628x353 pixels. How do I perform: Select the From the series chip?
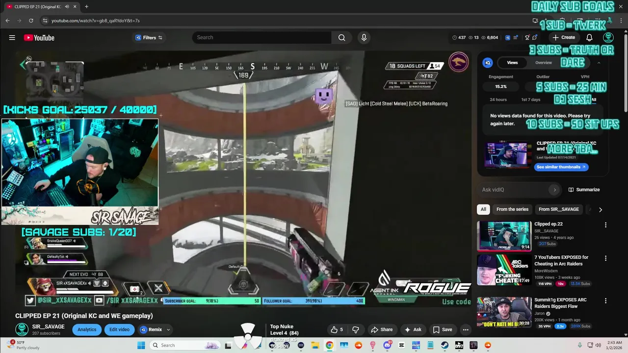512,209
